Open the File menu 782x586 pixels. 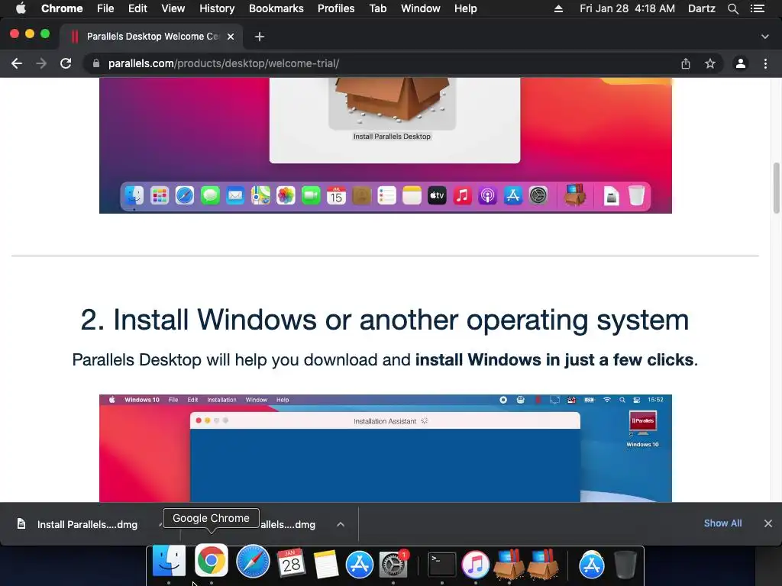click(x=105, y=8)
